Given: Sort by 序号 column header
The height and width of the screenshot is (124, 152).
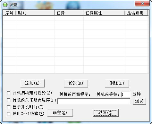Looking at the screenshot, I should (9, 13).
